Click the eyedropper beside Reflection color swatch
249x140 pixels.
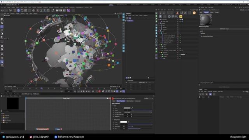(x=128, y=122)
